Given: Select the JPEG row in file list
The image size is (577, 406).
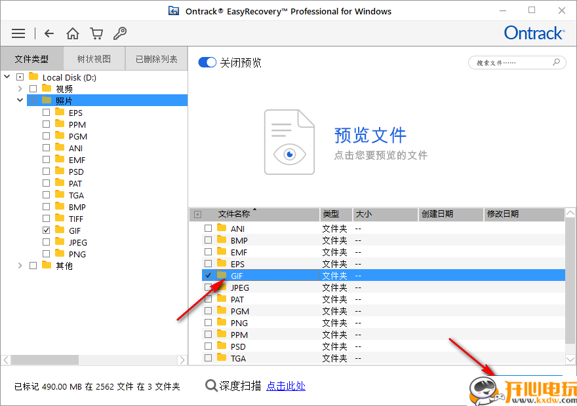Looking at the screenshot, I should 384,287.
